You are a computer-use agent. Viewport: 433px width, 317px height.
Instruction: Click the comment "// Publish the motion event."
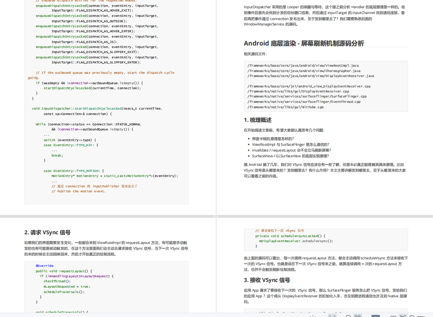point(78,191)
